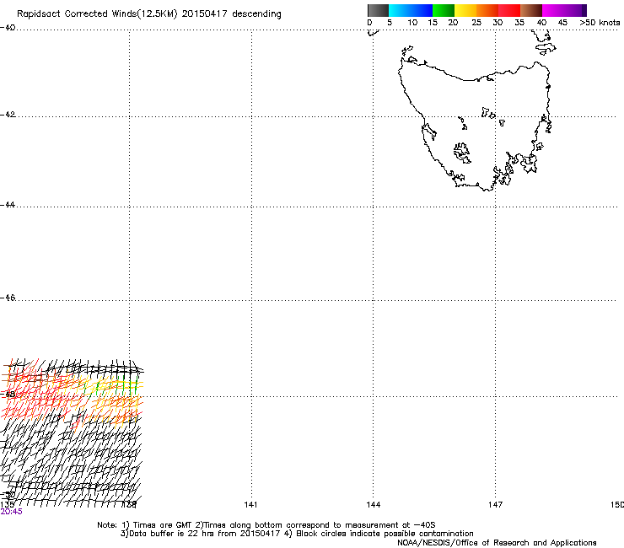Click the -46 latitude axis label

click(x=8, y=298)
